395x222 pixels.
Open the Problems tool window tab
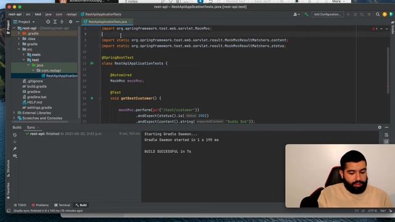tap(40, 205)
